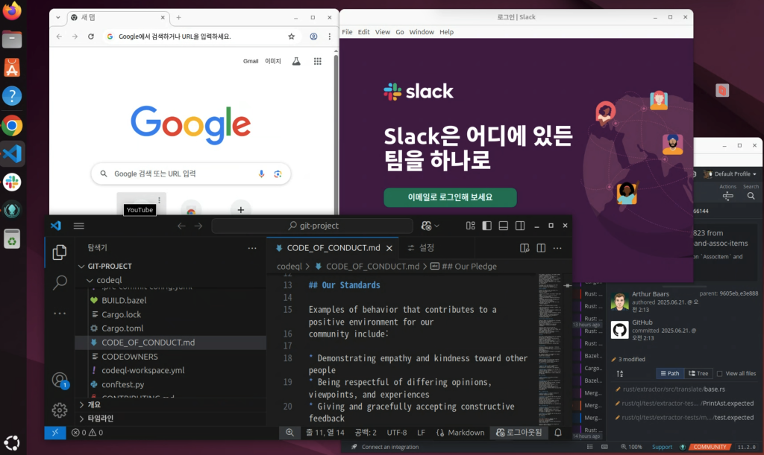
Task: Open the Manage gear in VS Code
Action: 60,410
